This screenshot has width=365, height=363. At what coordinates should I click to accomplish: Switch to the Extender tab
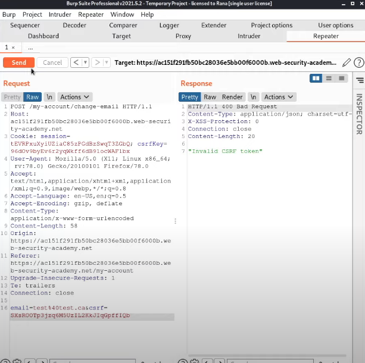214,25
